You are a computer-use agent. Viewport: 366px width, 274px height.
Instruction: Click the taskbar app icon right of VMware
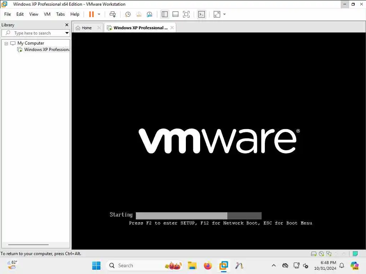[239, 265]
